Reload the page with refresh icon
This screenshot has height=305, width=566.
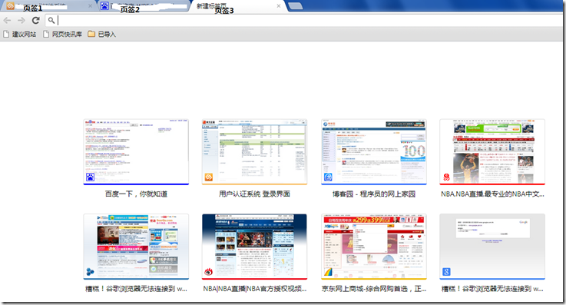coord(36,21)
